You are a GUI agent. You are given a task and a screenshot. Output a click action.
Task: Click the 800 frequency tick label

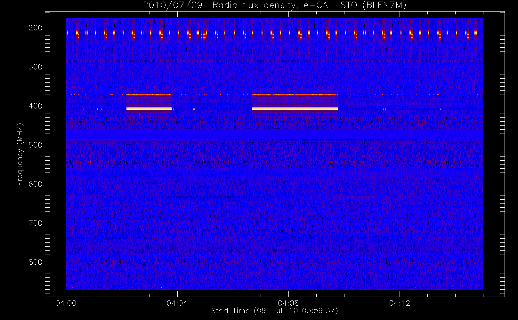coord(36,262)
